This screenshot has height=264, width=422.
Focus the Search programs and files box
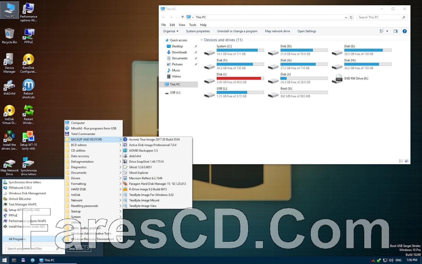(33, 249)
